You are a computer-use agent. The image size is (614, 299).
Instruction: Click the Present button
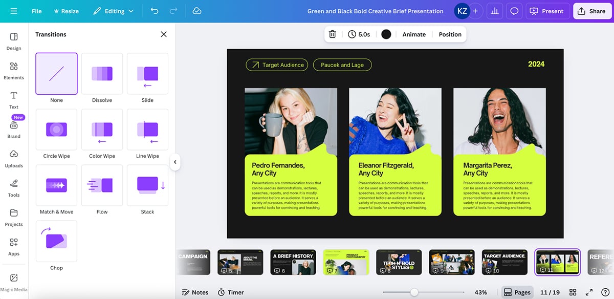547,11
